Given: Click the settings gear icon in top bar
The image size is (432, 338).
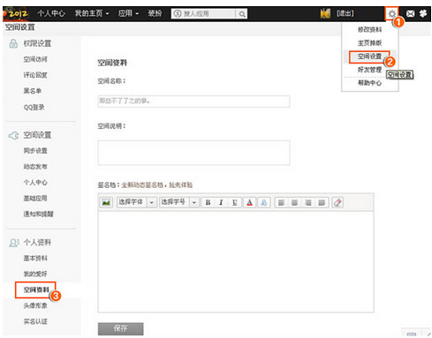Looking at the screenshot, I should 392,13.
